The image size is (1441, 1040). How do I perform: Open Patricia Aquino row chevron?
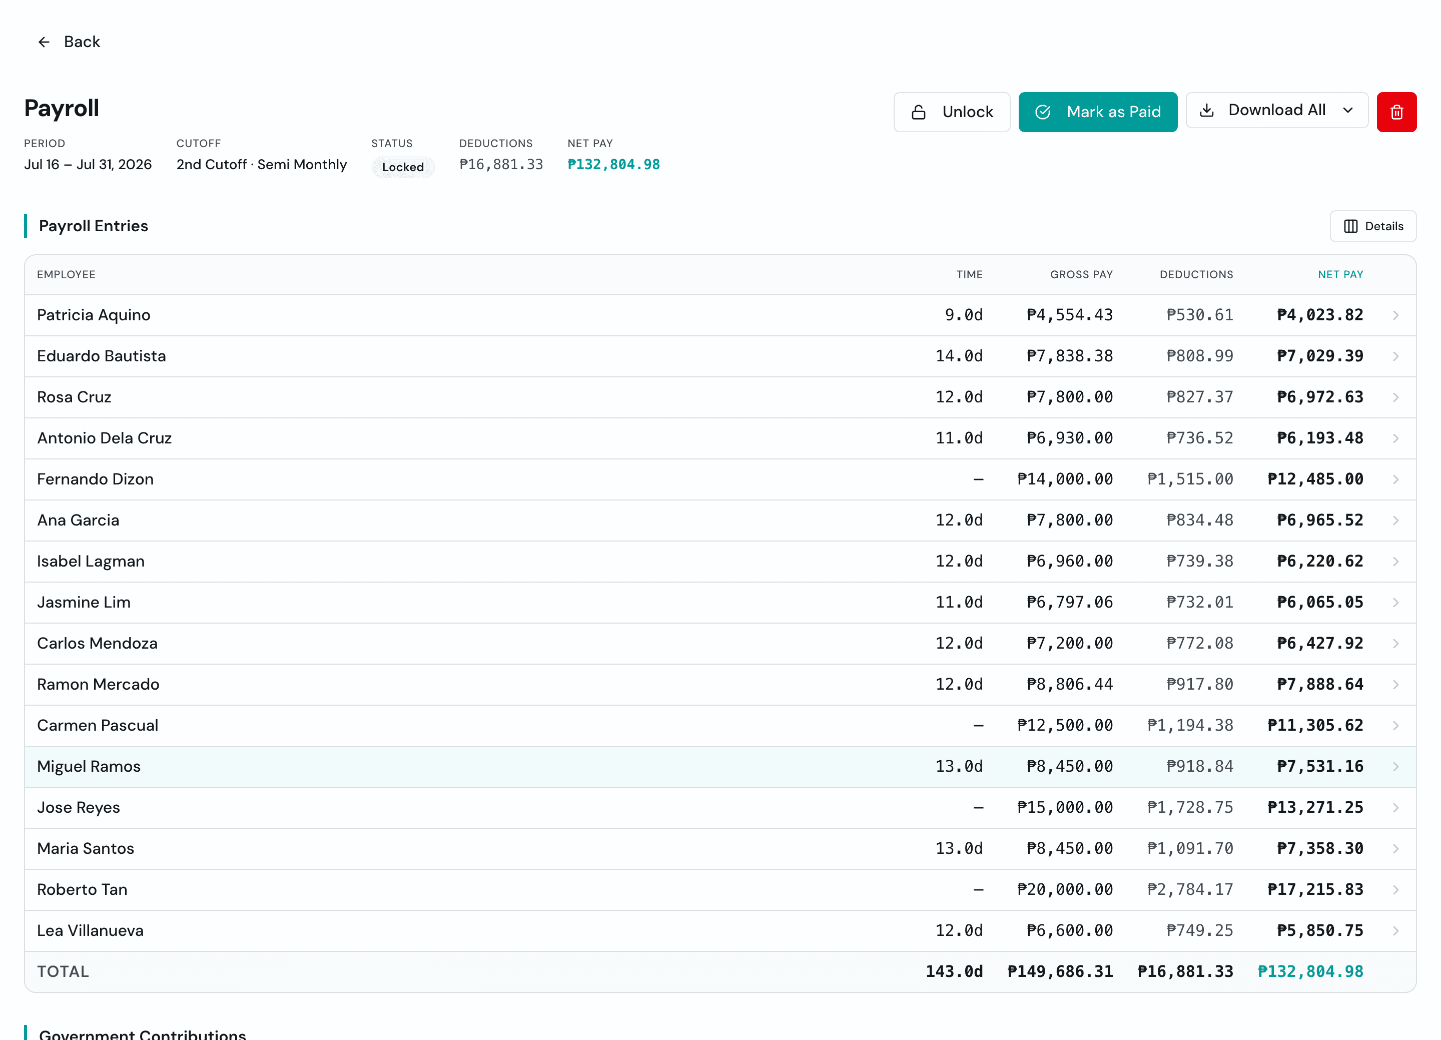1395,315
